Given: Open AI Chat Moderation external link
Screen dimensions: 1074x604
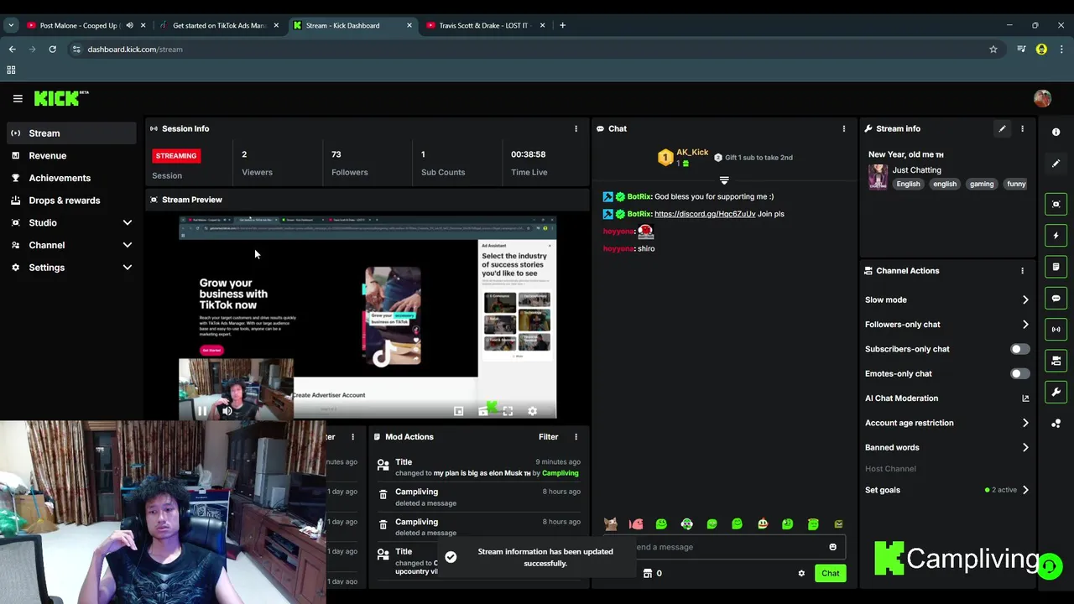Looking at the screenshot, I should click(x=1025, y=398).
